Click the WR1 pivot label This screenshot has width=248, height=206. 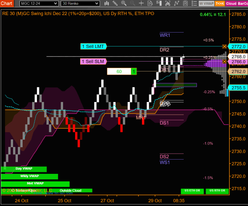(165, 35)
